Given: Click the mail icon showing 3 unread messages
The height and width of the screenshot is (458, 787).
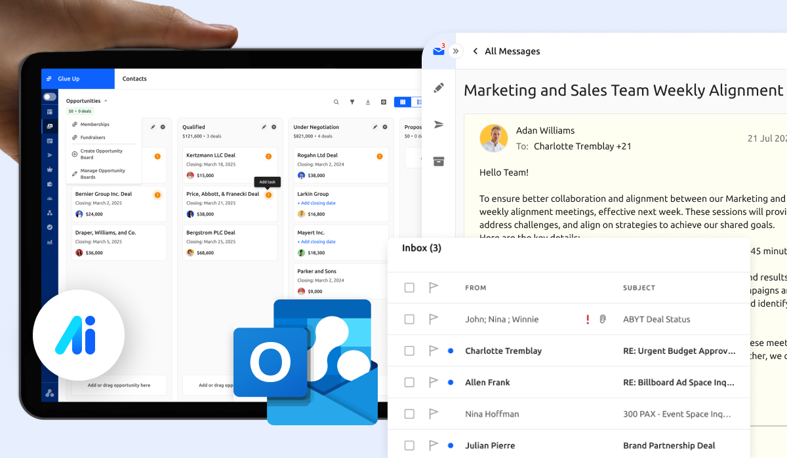Looking at the screenshot, I should 437,50.
